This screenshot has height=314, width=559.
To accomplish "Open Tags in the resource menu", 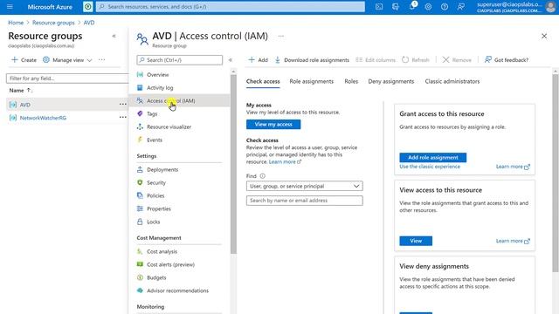I will [x=152, y=114].
